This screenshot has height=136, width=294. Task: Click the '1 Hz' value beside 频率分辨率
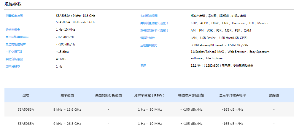click(x=59, y=66)
